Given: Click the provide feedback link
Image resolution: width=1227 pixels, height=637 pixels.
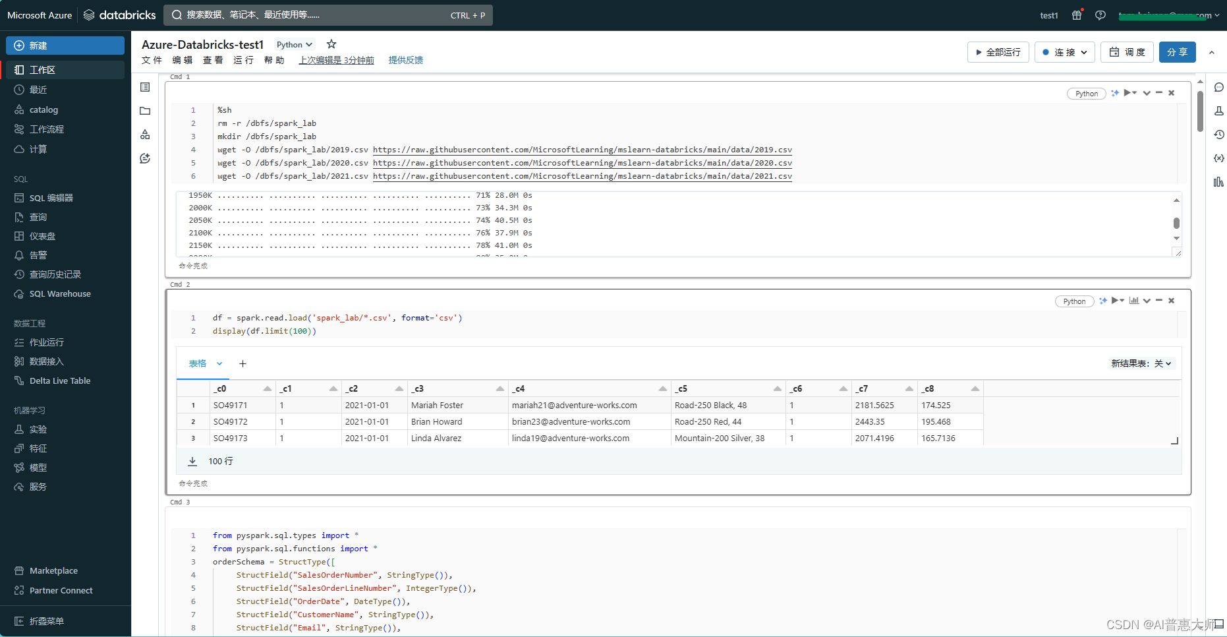Looking at the screenshot, I should 406,60.
